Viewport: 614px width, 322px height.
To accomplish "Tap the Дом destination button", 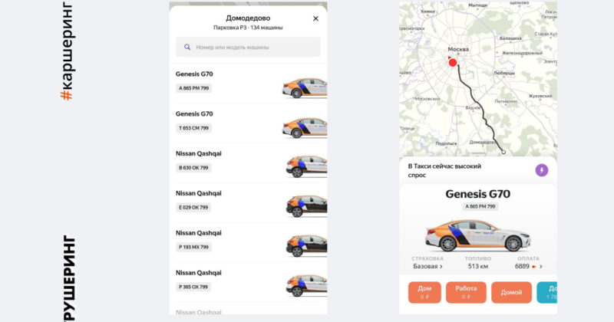I will [424, 292].
